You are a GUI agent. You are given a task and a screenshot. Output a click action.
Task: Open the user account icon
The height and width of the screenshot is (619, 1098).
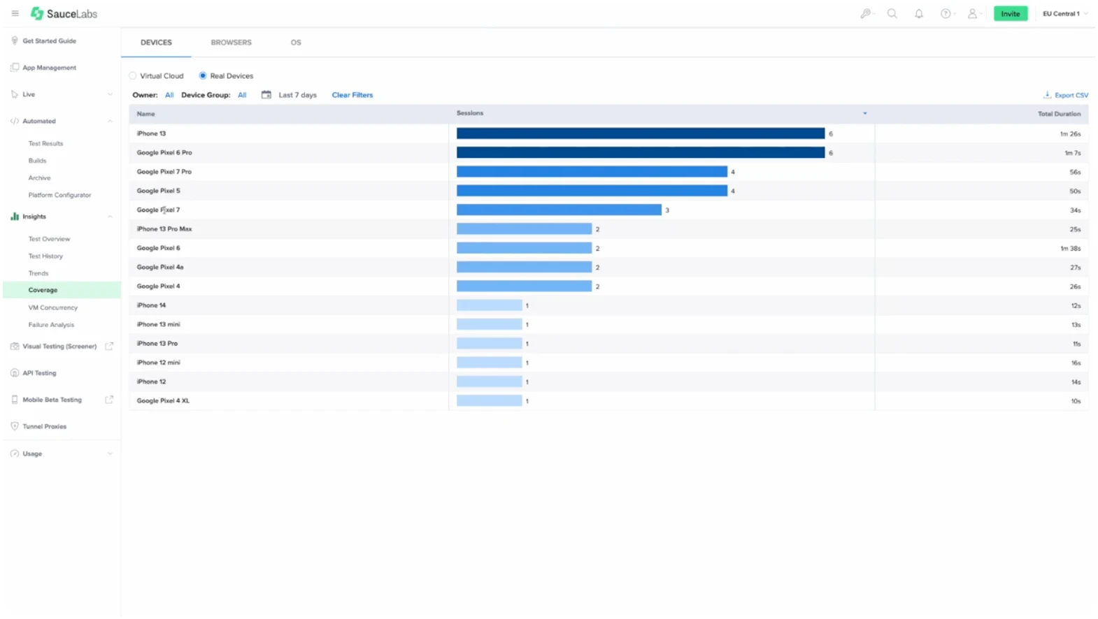971,13
